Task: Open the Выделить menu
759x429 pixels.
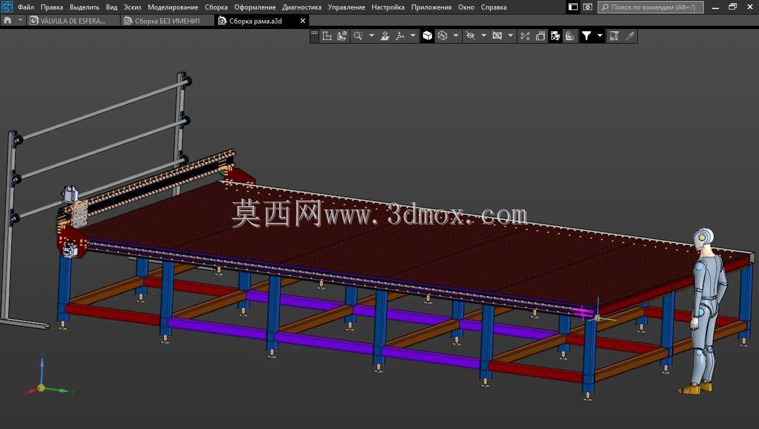Action: pos(84,7)
